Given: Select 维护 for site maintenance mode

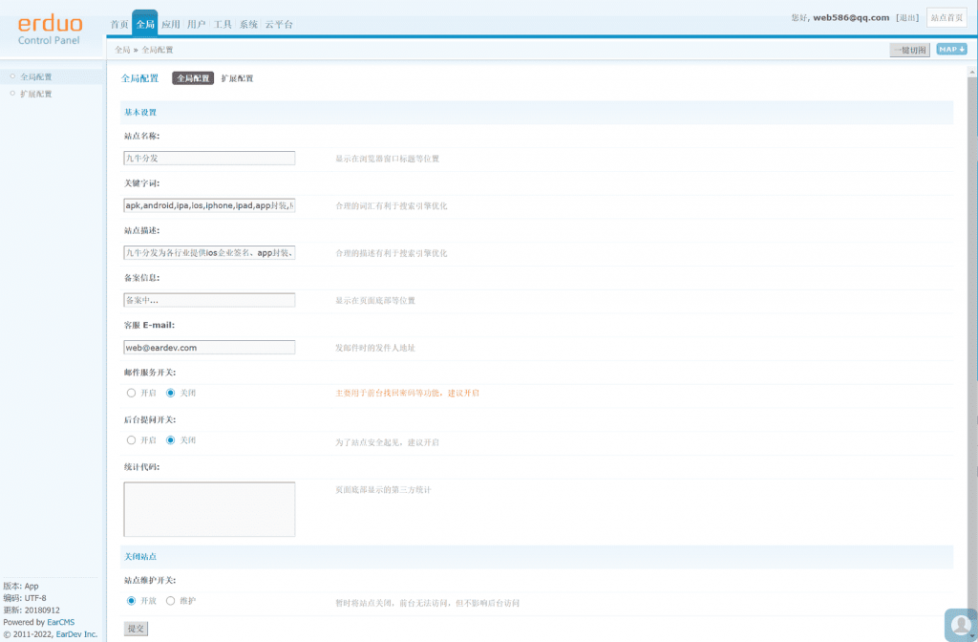Looking at the screenshot, I should [171, 601].
